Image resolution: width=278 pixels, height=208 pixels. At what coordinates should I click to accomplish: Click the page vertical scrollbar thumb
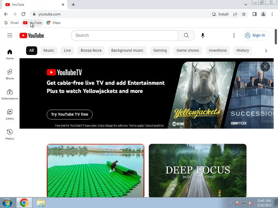pos(276,37)
